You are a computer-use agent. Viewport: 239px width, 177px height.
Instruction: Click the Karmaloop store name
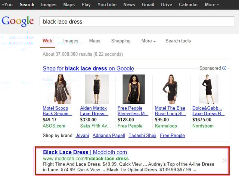pyautogui.click(x=166, y=126)
